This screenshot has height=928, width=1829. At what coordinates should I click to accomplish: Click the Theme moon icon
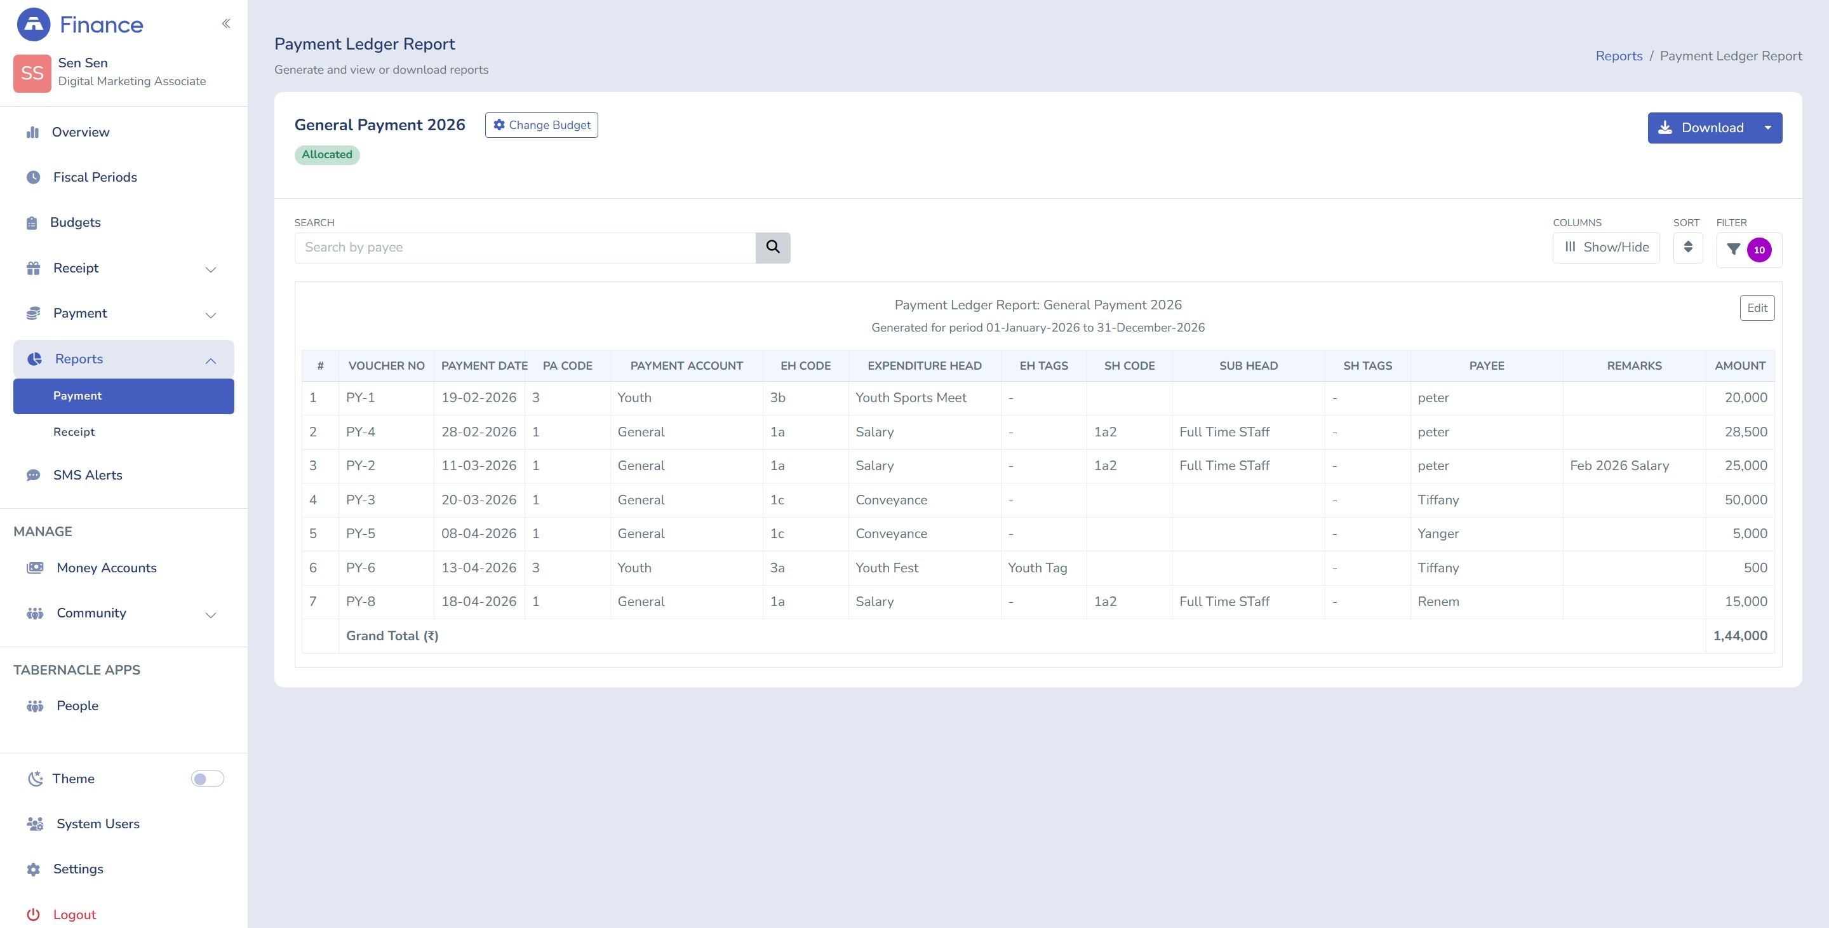tap(35, 779)
